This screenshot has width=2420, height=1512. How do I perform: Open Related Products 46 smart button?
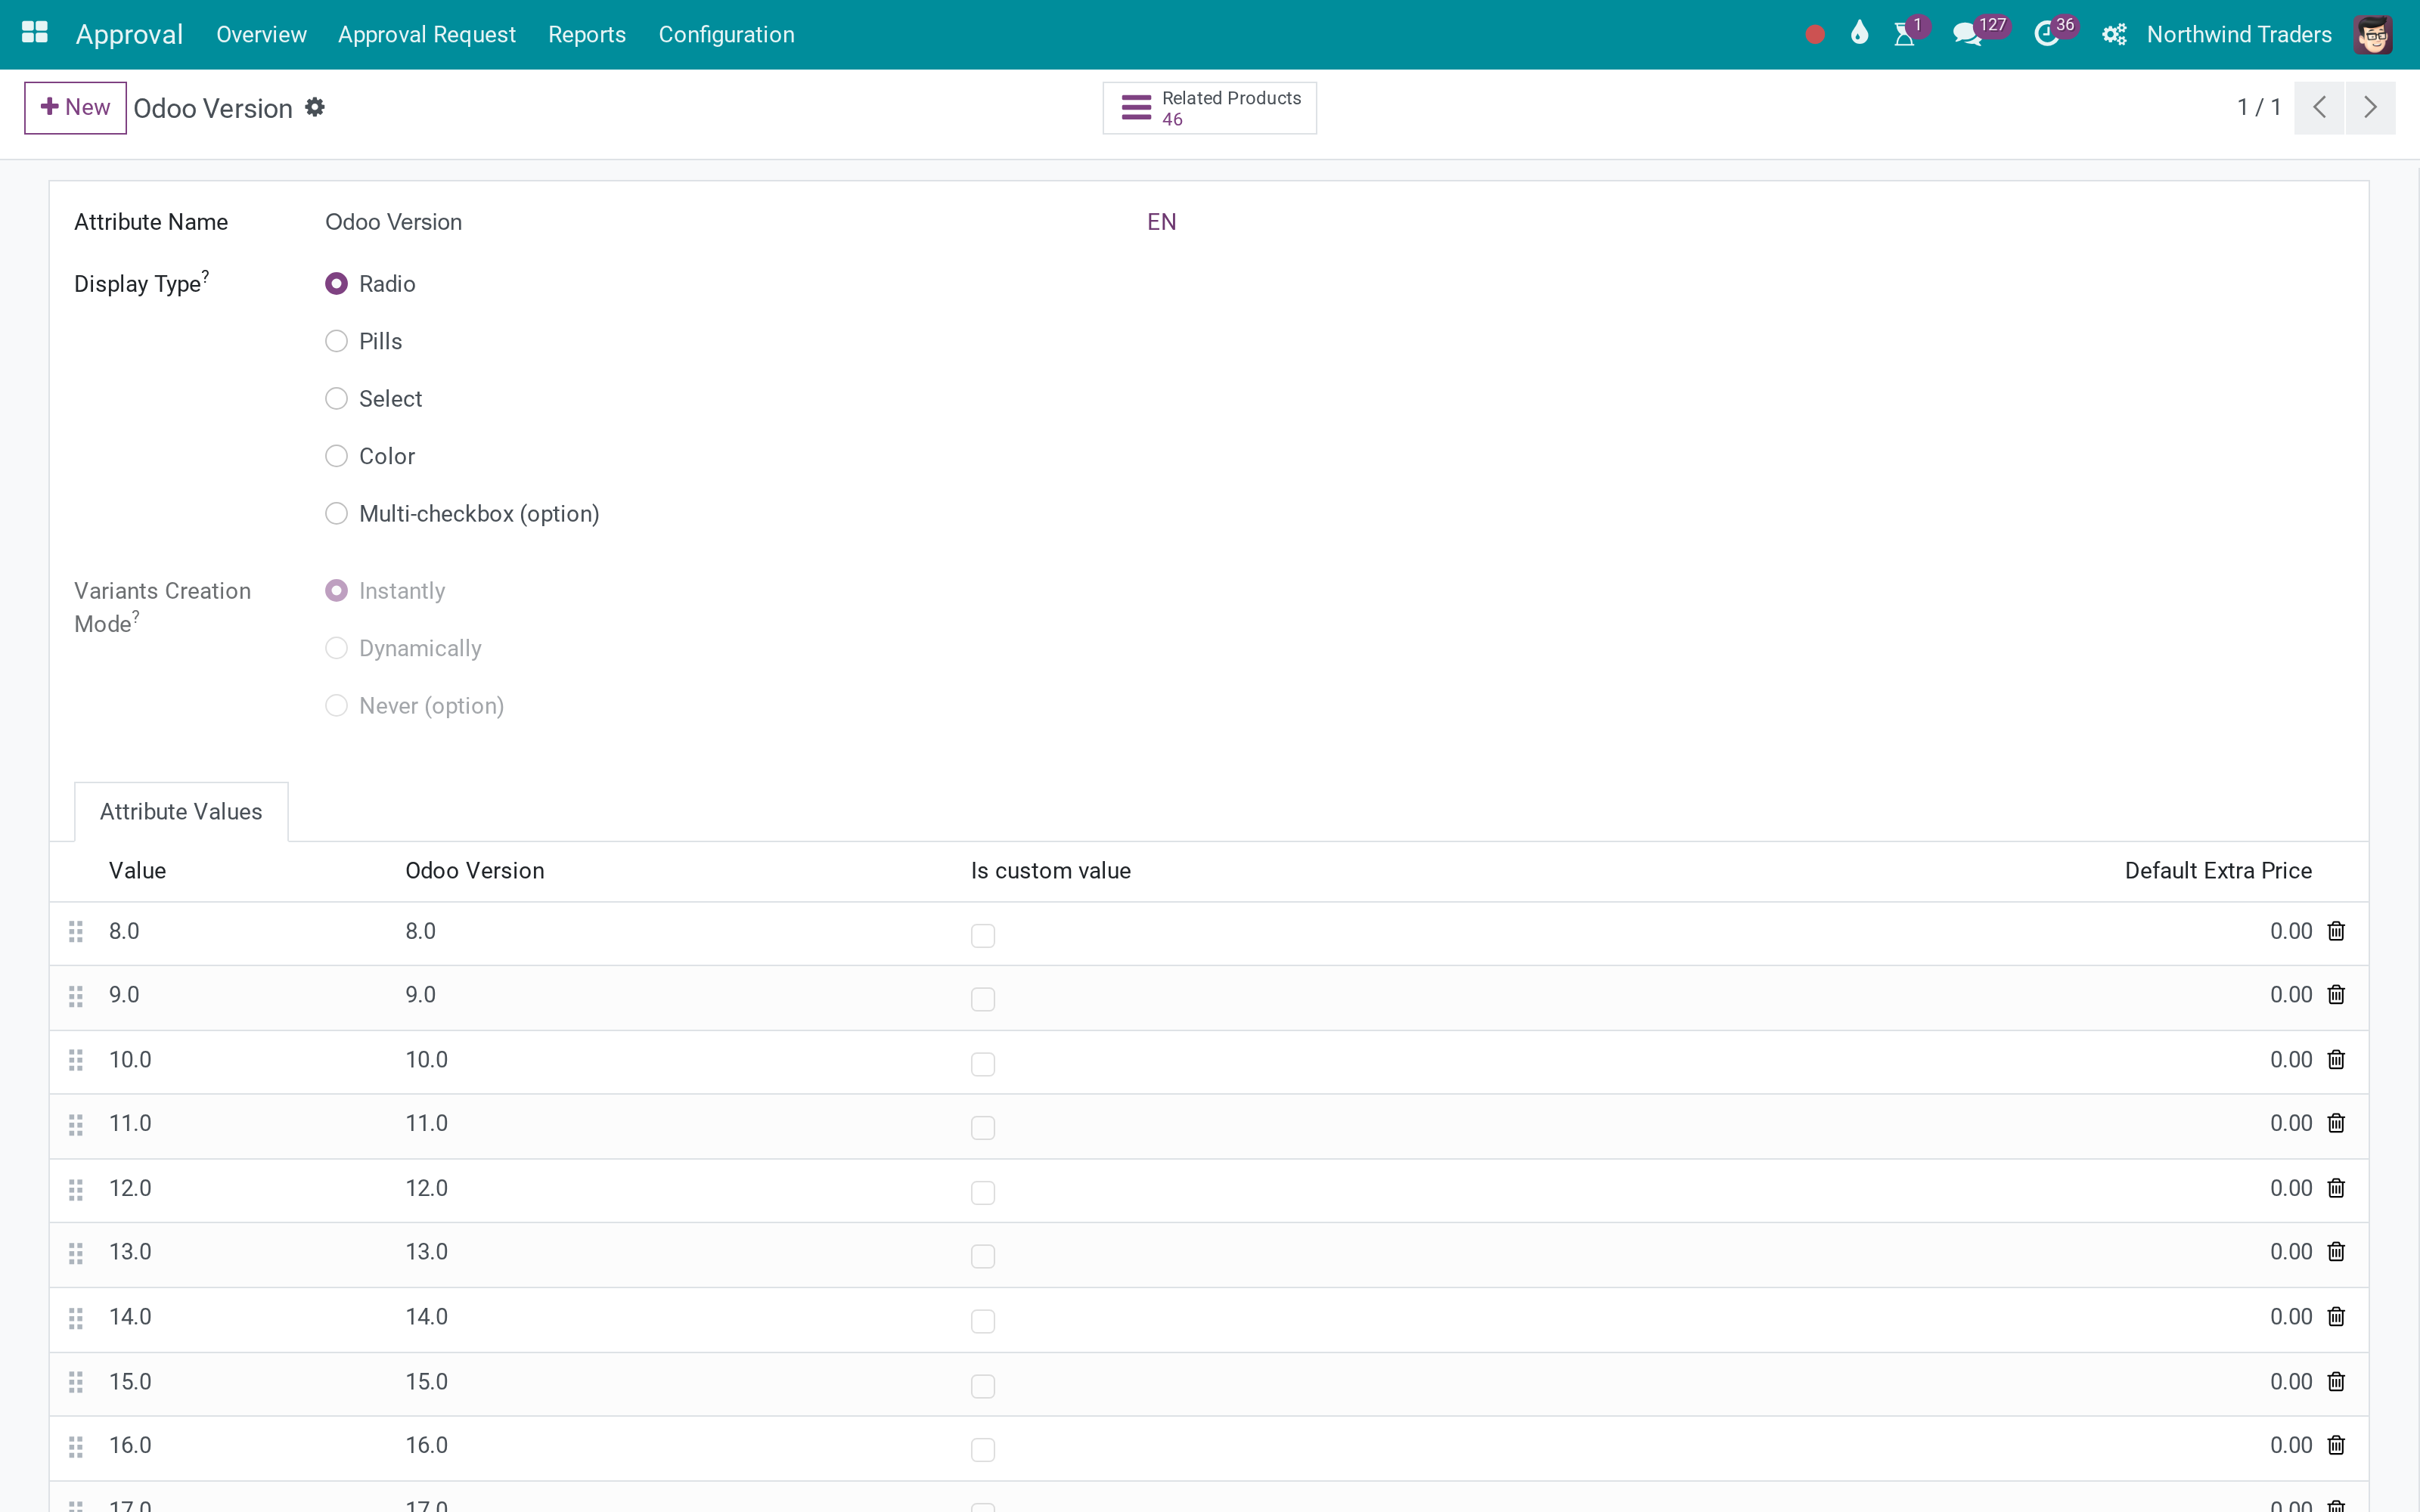(1209, 108)
